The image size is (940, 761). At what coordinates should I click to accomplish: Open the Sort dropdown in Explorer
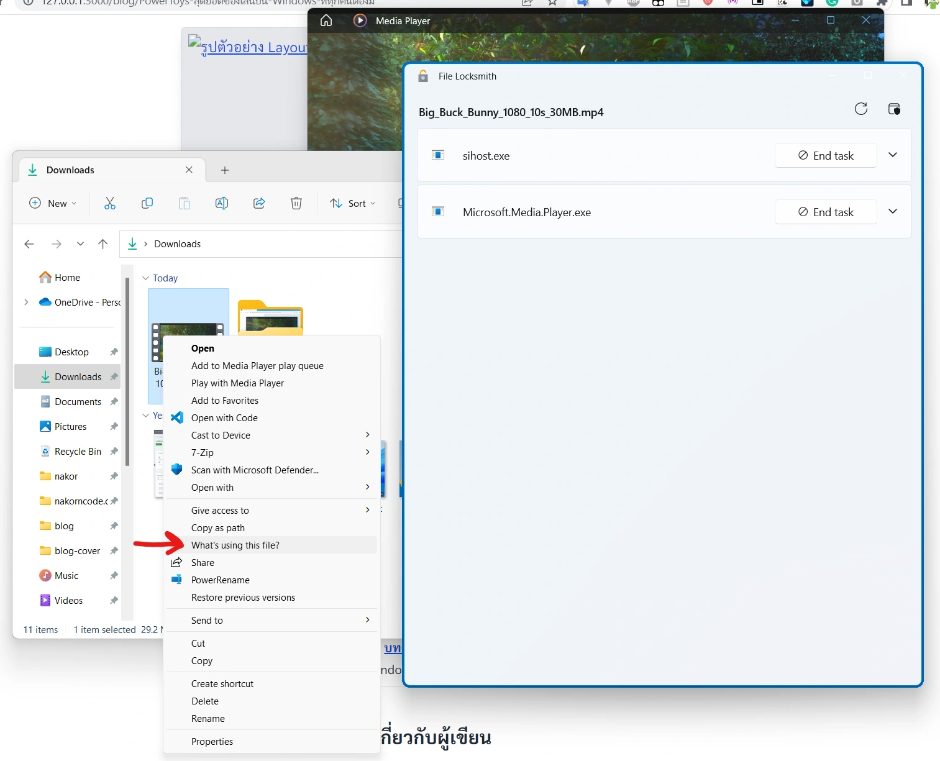353,203
